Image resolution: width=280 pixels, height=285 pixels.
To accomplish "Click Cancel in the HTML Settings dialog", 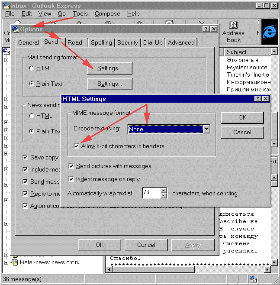I will coord(242,133).
